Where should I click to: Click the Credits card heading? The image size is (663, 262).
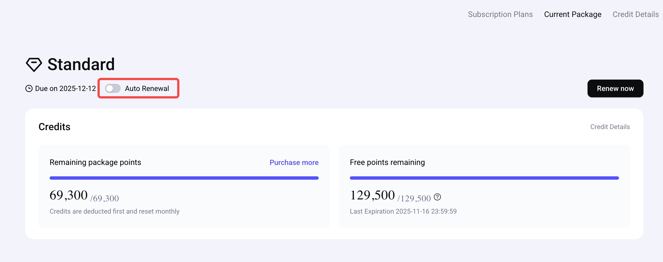54,127
